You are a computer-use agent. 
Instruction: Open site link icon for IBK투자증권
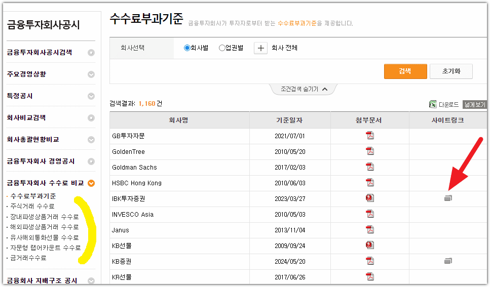tap(448, 198)
